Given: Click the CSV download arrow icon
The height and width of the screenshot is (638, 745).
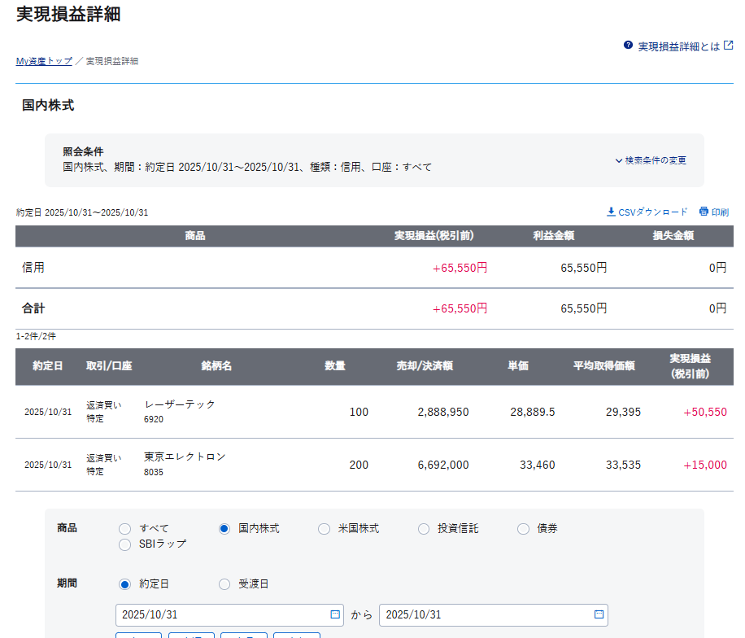Looking at the screenshot, I should [x=611, y=212].
